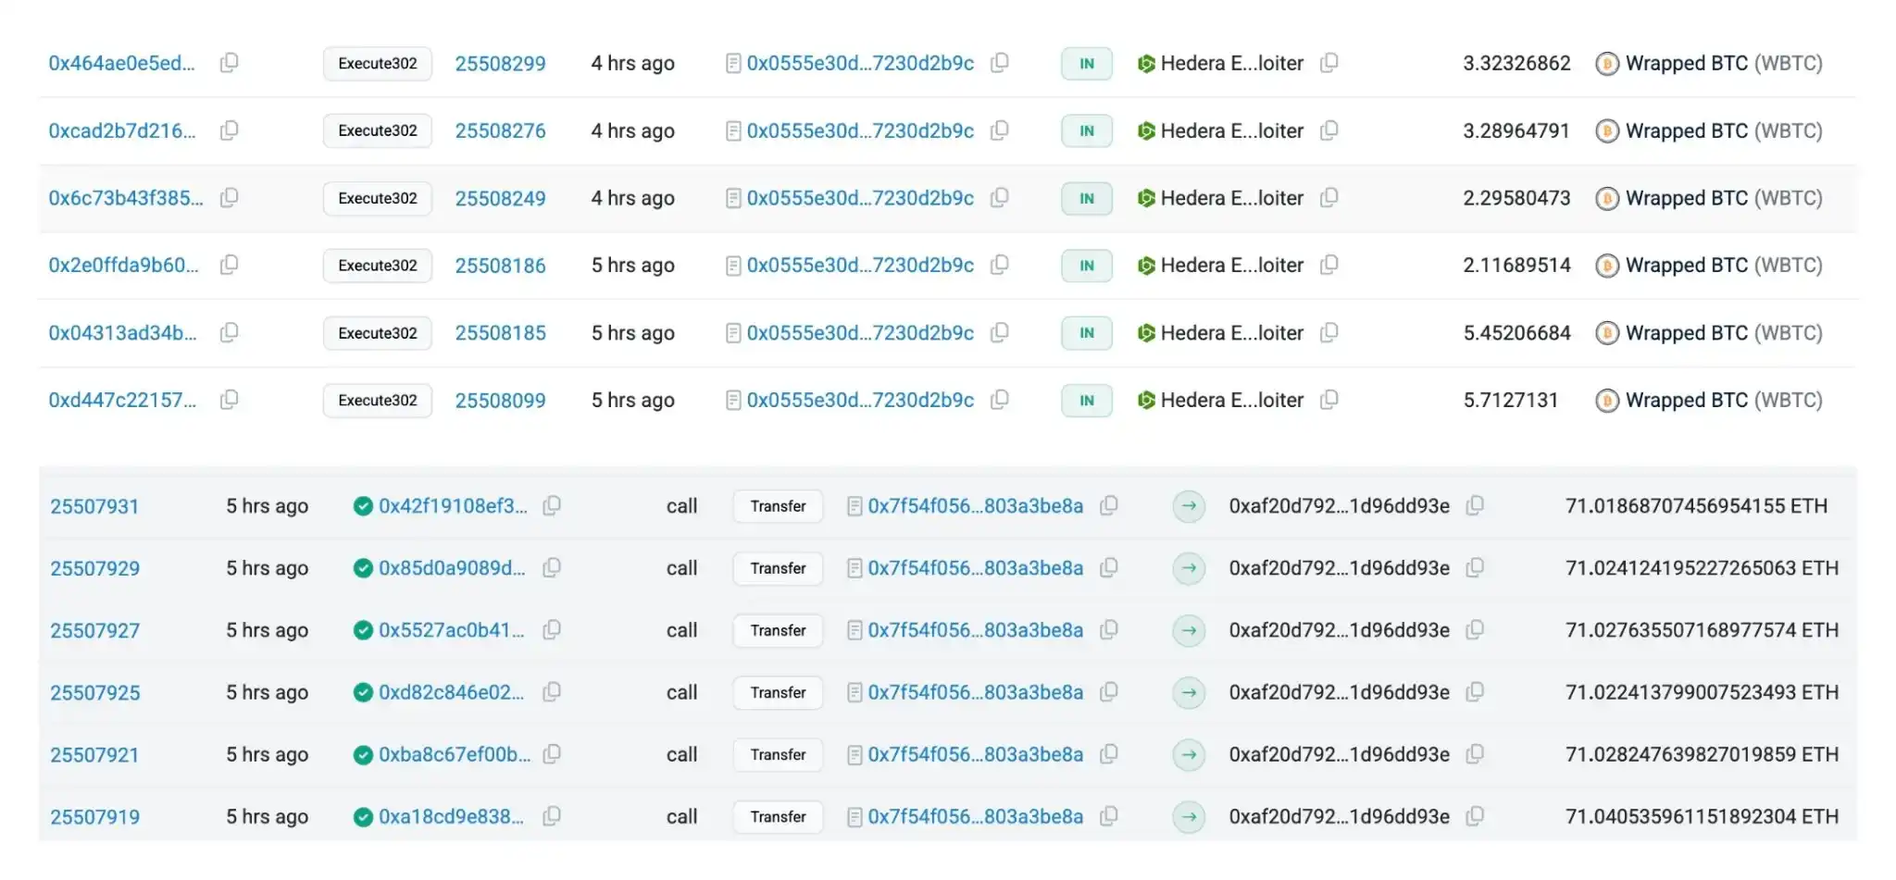This screenshot has height=880, width=1896.
Task: Click Transfer badge in block 25507929 row
Action: click(x=778, y=568)
